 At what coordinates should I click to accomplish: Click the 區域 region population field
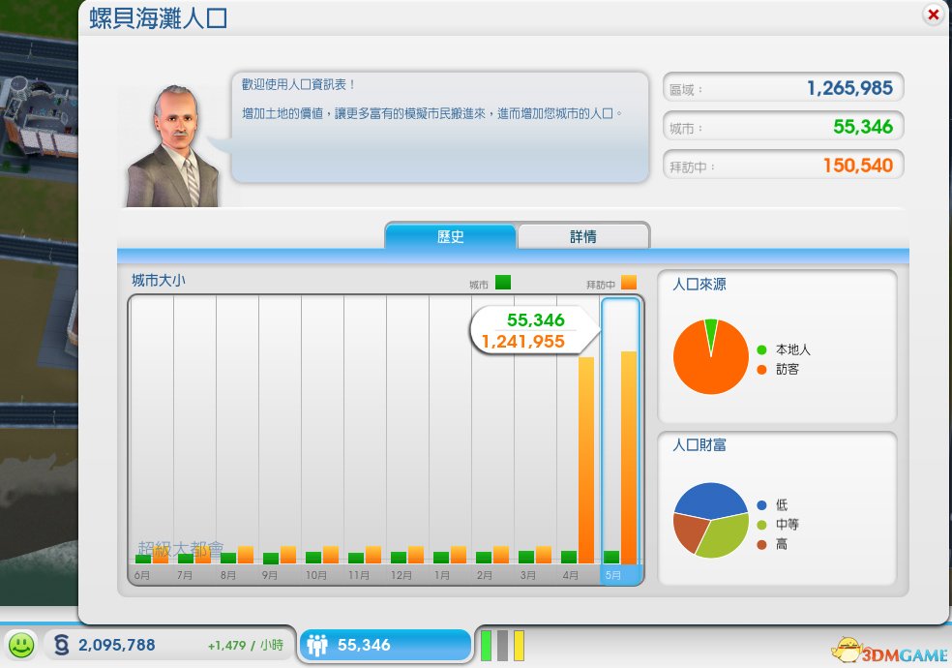coord(784,87)
